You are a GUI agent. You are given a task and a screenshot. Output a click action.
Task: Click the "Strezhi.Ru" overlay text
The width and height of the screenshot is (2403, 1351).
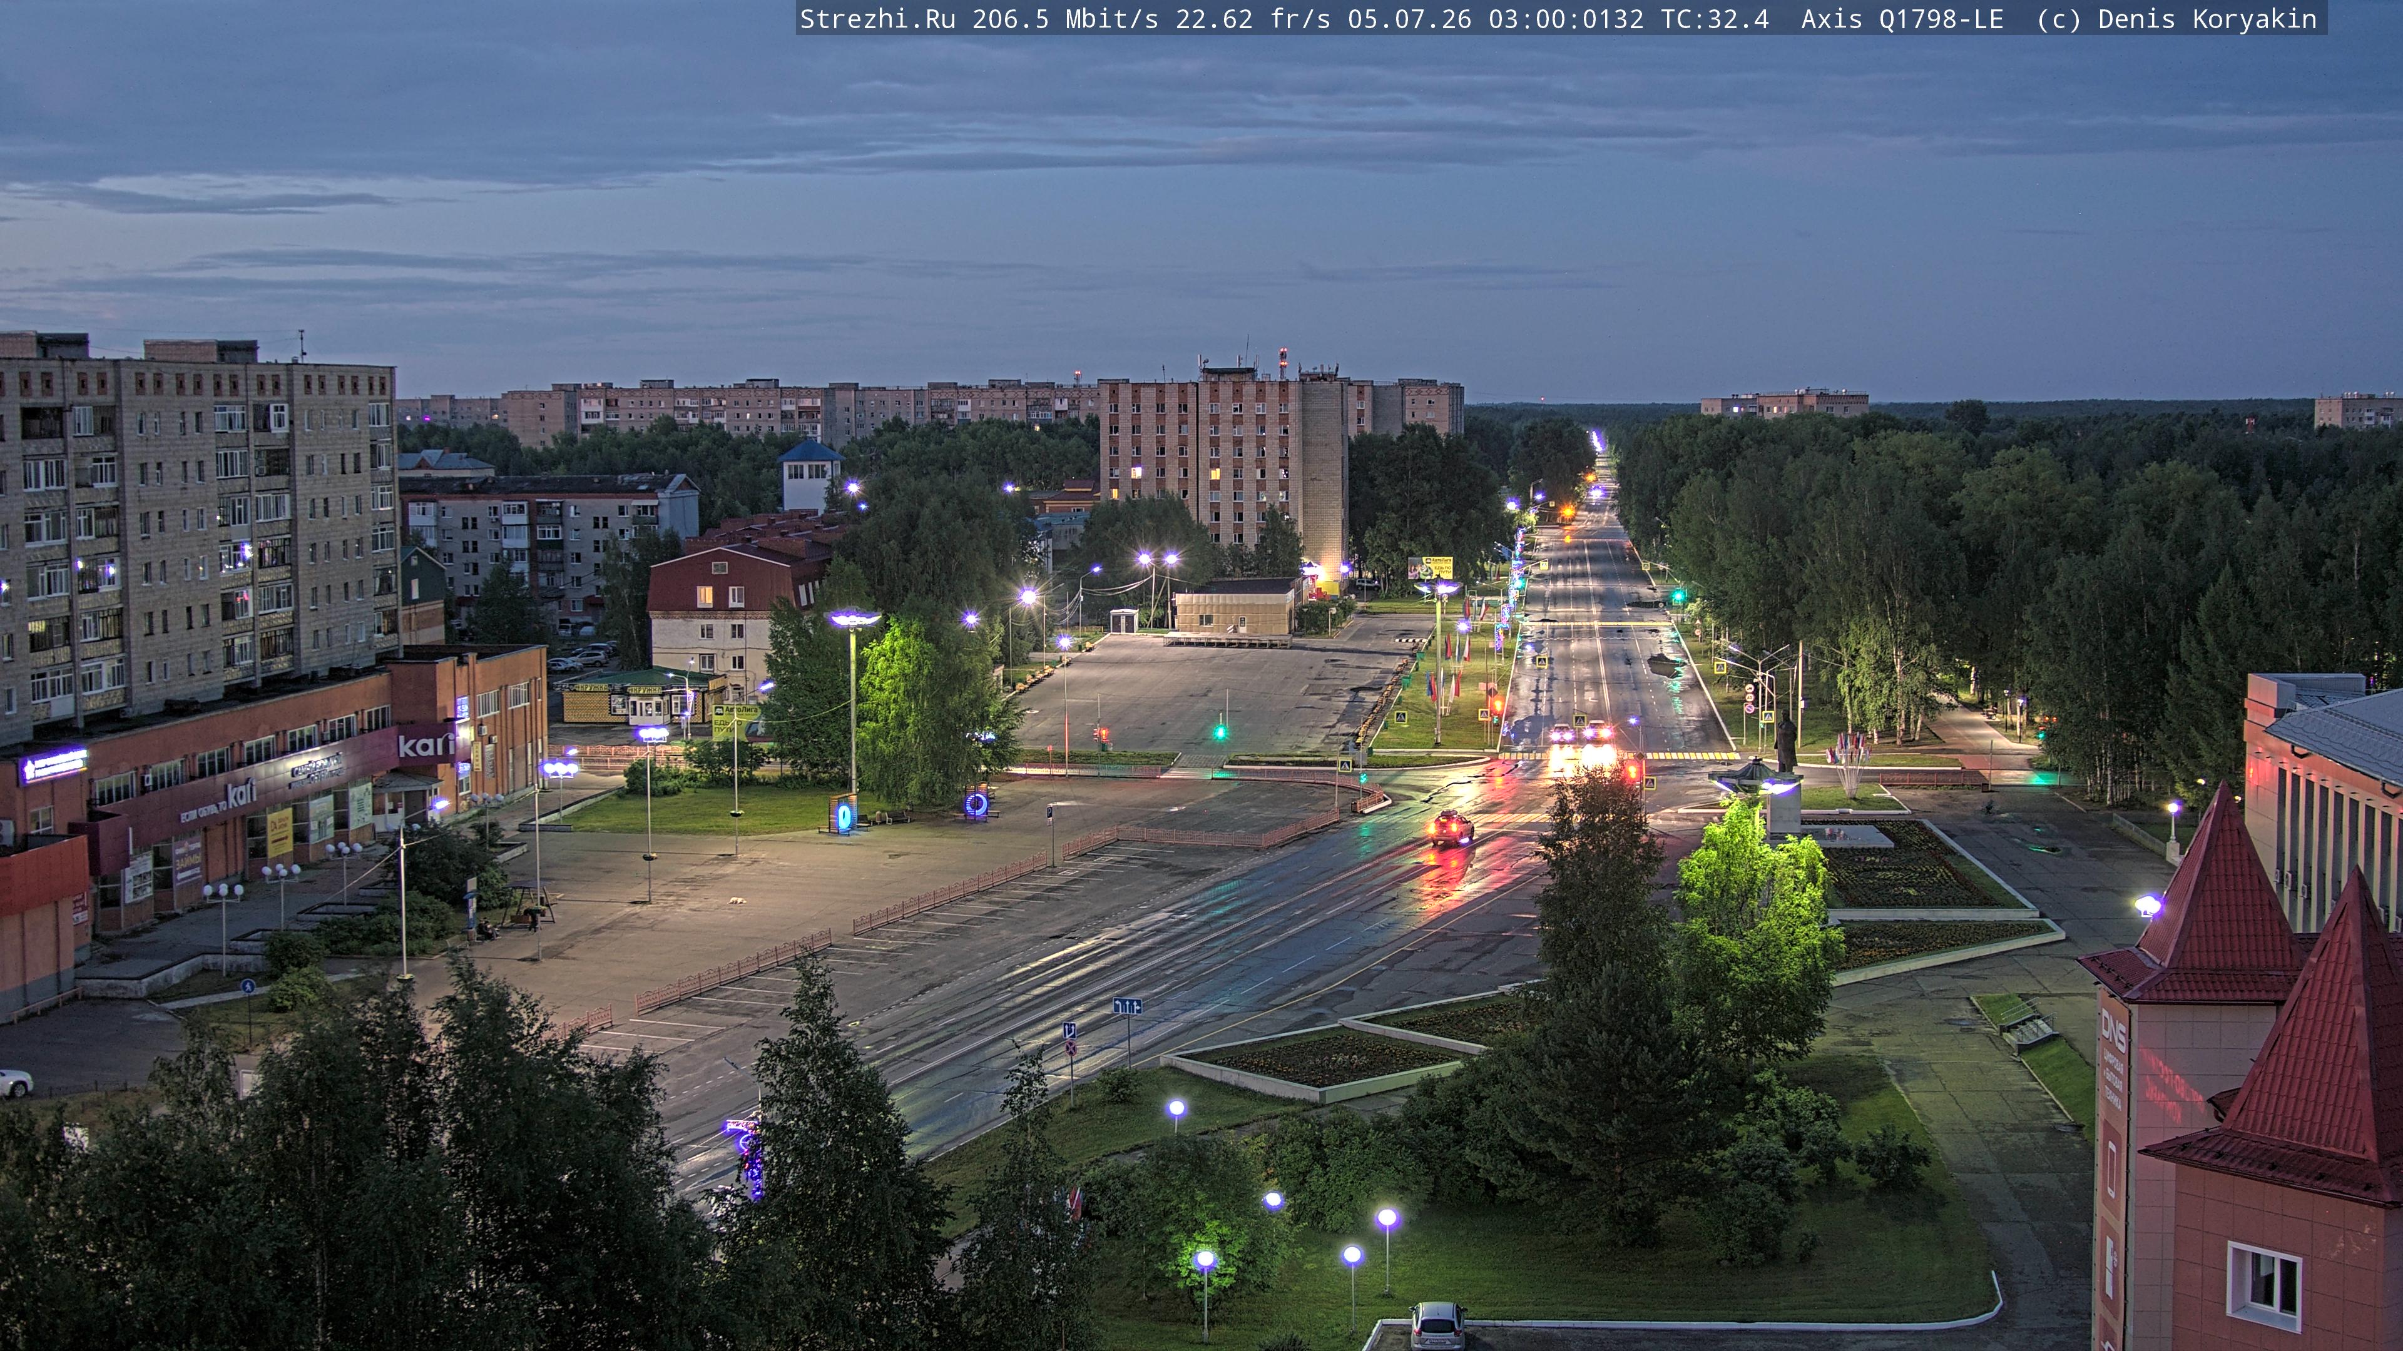[878, 19]
